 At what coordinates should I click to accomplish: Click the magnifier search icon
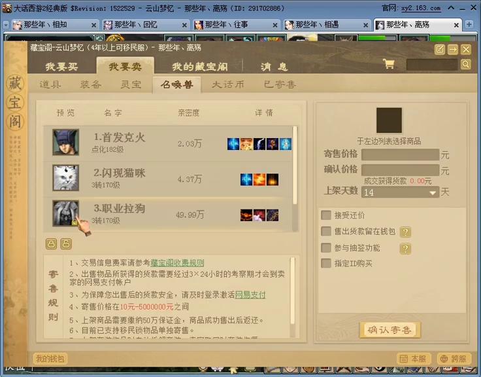pos(466,64)
